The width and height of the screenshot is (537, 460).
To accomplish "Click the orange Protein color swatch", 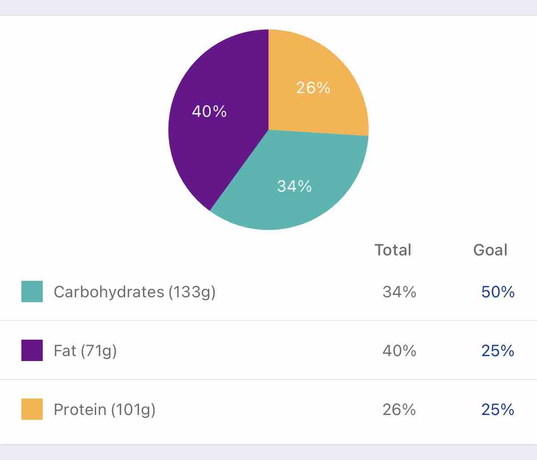I will 32,409.
